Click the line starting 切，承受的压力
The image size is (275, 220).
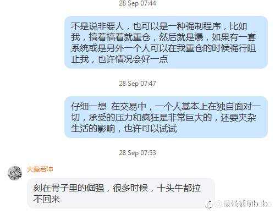tap(163, 118)
